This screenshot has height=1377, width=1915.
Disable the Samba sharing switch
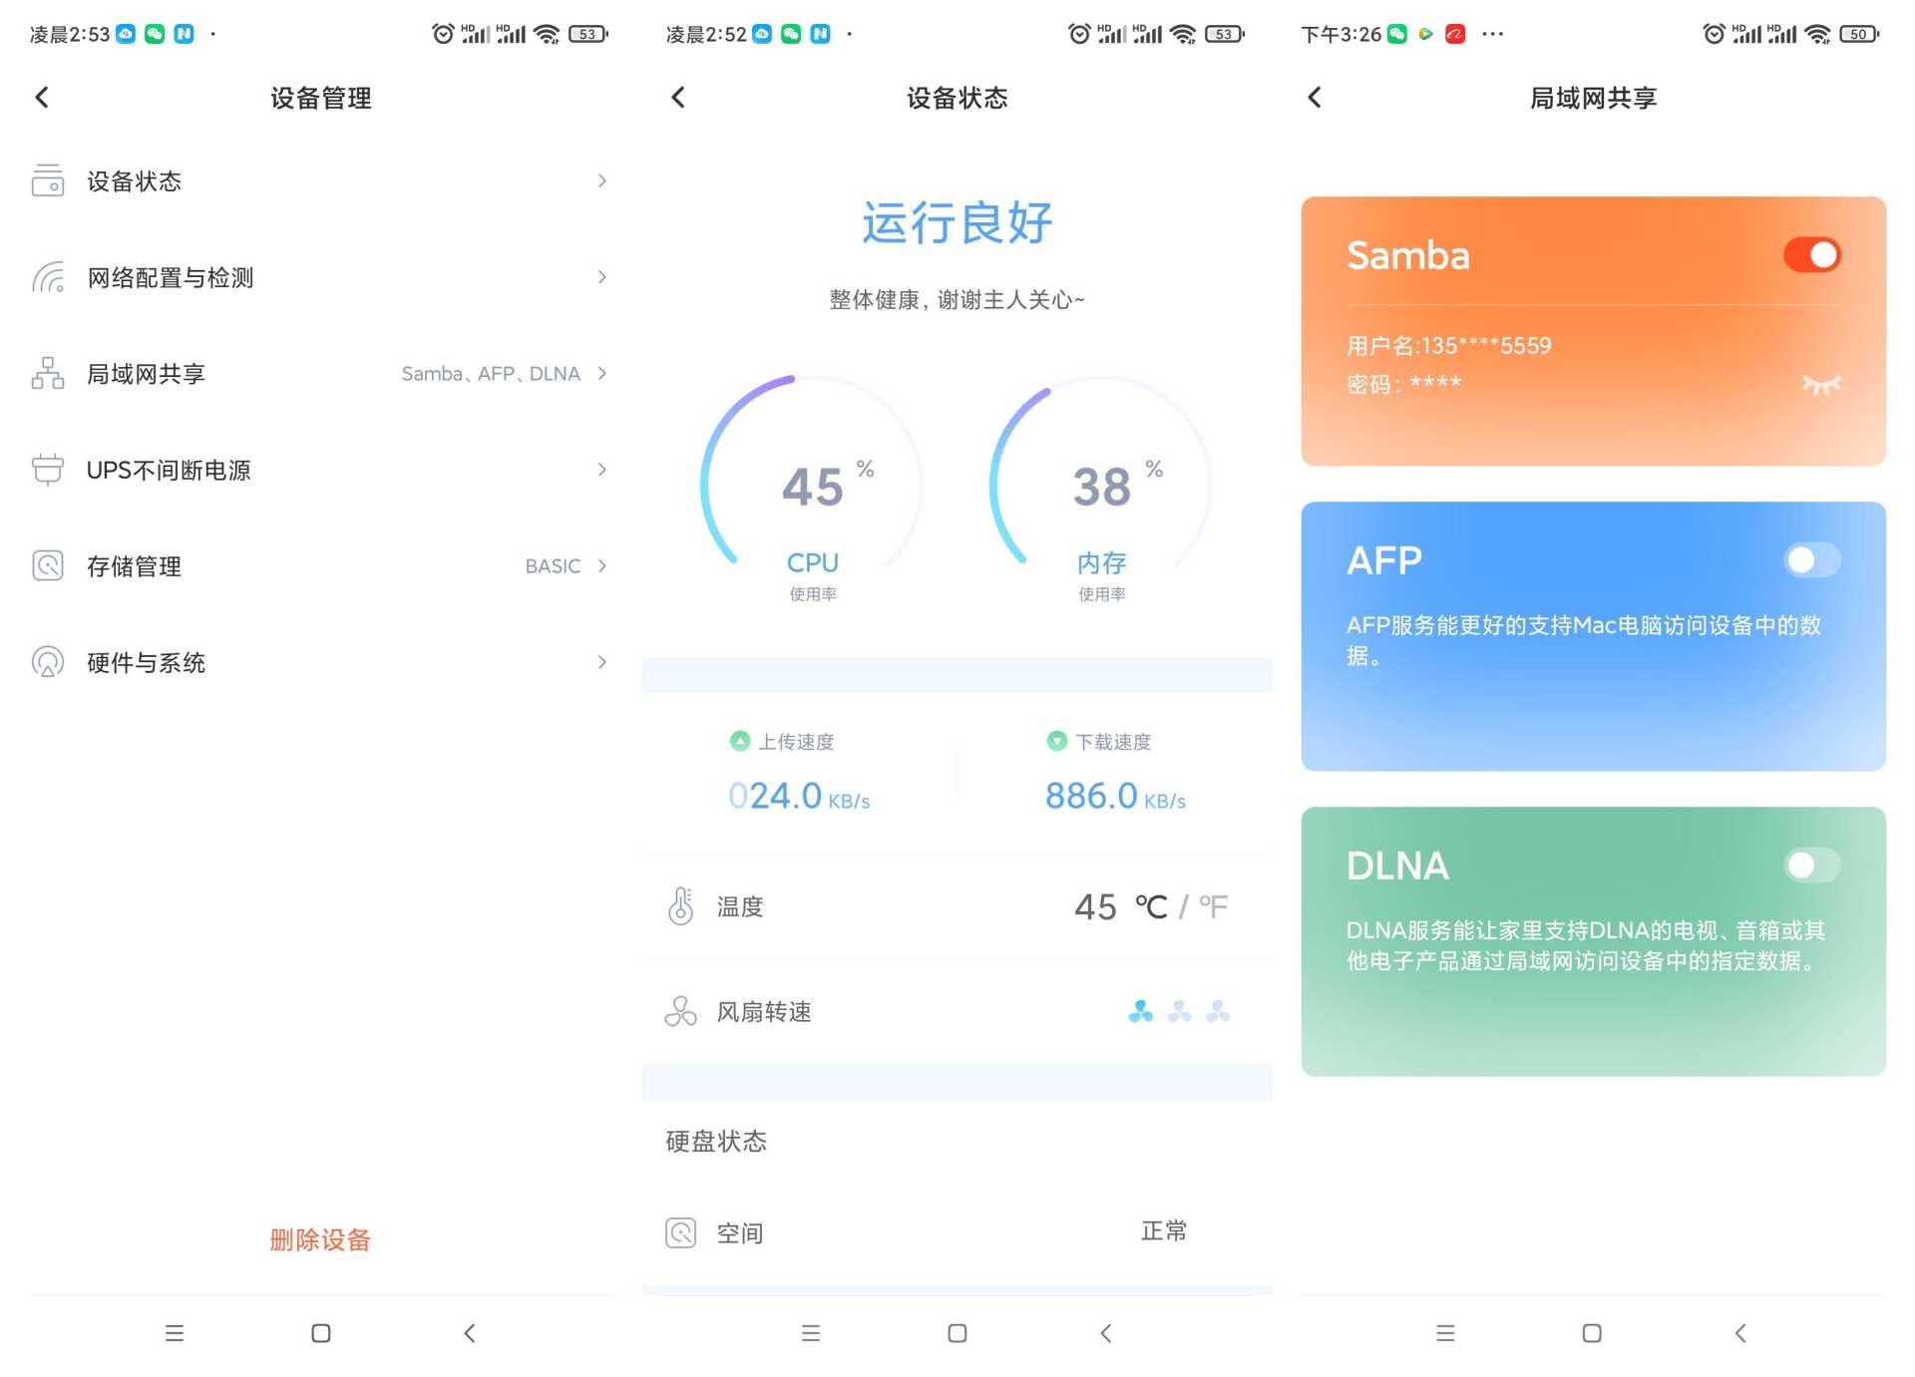pos(1811,255)
